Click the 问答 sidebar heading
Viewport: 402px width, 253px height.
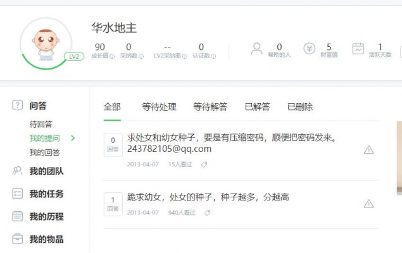[38, 106]
